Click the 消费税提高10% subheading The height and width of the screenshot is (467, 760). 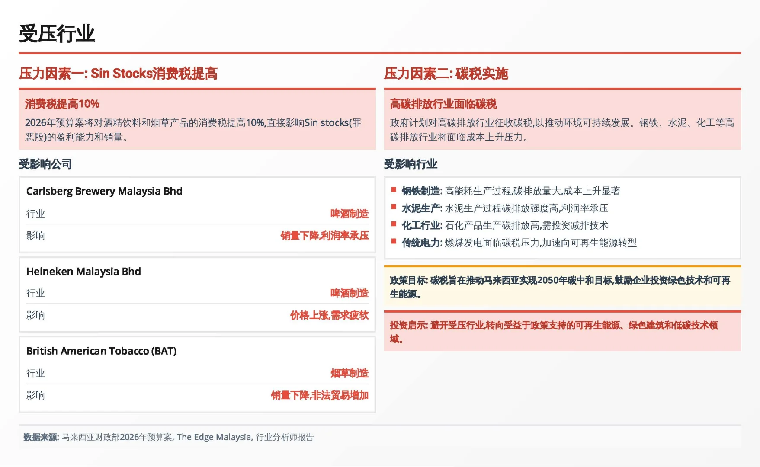coord(62,104)
